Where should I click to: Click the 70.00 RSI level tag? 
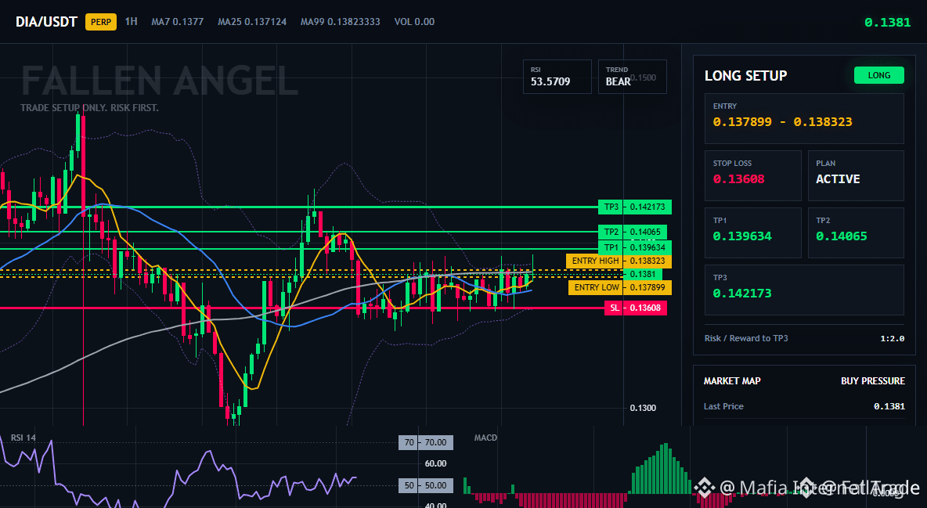[x=426, y=442]
